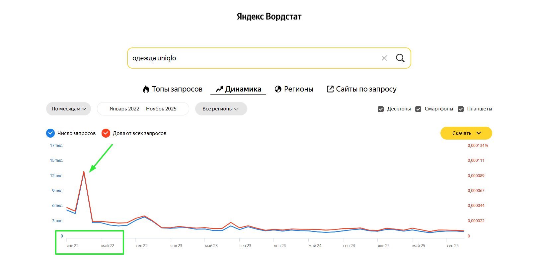Click the external link Сайты icon

330,89
